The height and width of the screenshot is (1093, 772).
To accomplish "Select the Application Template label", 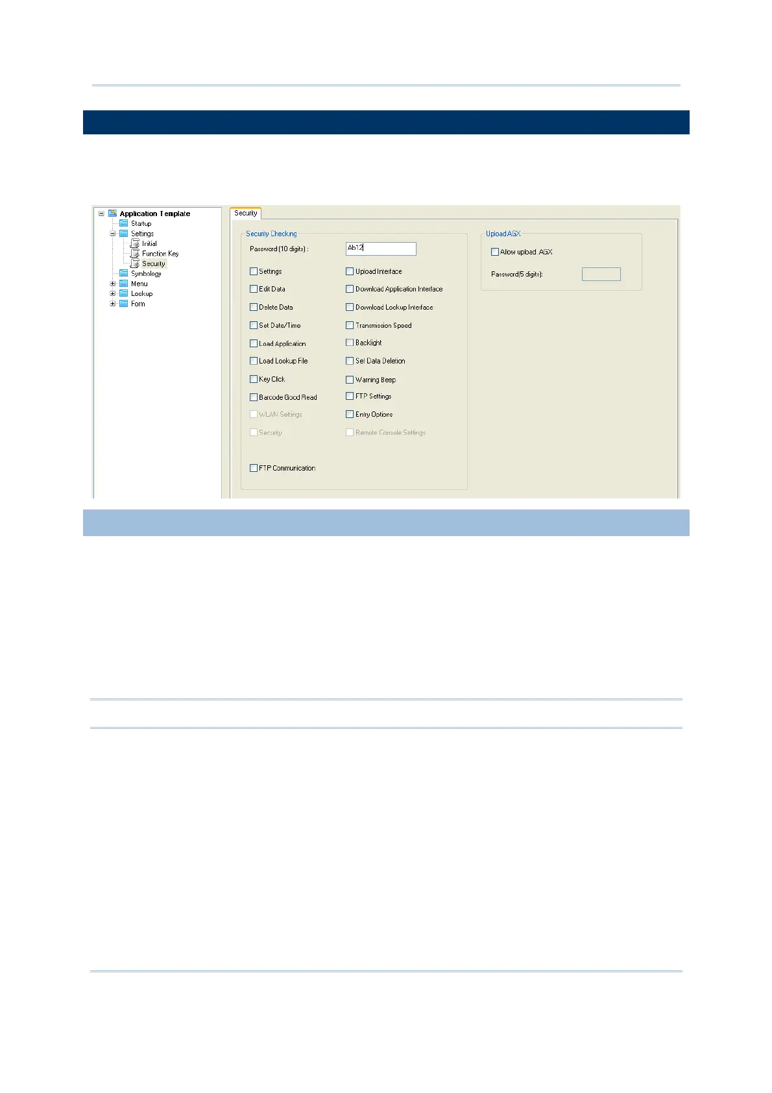I will point(155,214).
